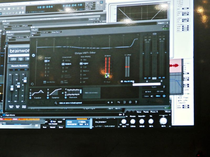Viewport: 210px width, 157px height.
Task: Toggle the Equalizer module power button
Action: (30, 98)
